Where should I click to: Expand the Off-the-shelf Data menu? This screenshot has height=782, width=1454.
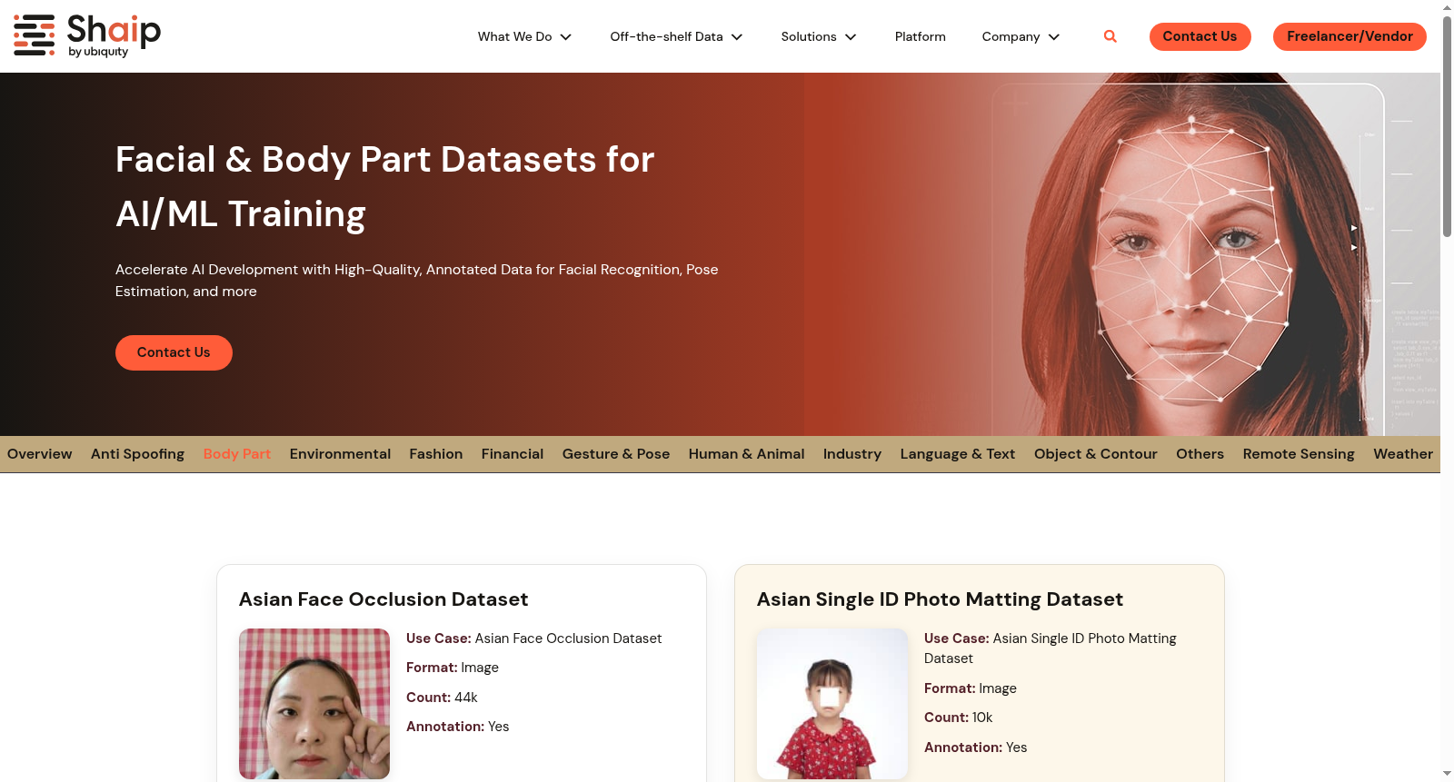coord(676,36)
